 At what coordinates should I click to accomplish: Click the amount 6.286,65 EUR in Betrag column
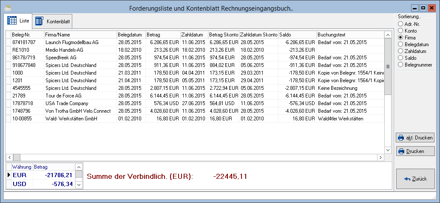tap(165, 42)
